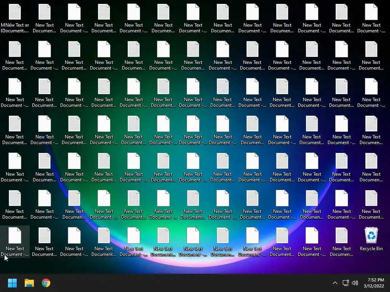The image size is (390, 292).
Task: Show hidden system tray icons chevron
Action: point(335,283)
